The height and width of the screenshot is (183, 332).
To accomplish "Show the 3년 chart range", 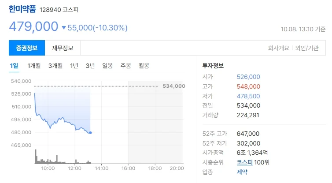I will click(90, 66).
